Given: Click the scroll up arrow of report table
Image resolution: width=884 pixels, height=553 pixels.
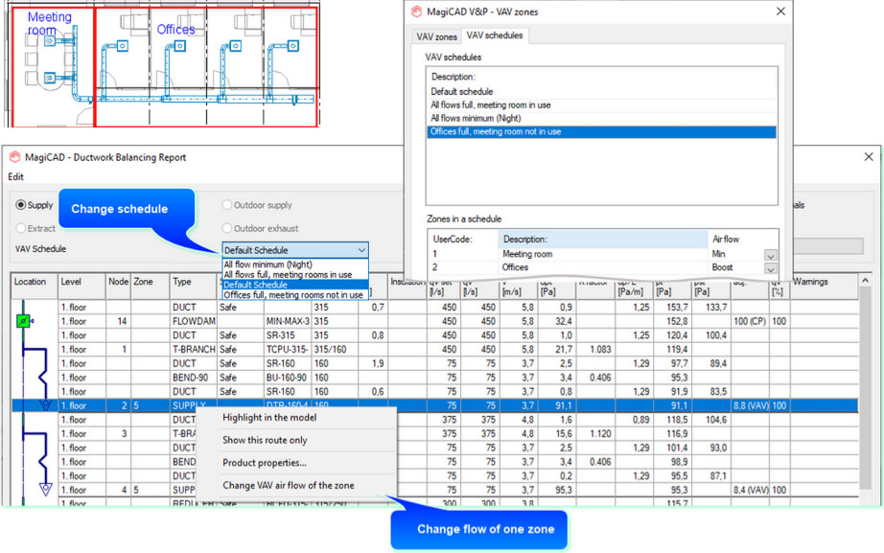Looking at the screenshot, I should point(866,280).
